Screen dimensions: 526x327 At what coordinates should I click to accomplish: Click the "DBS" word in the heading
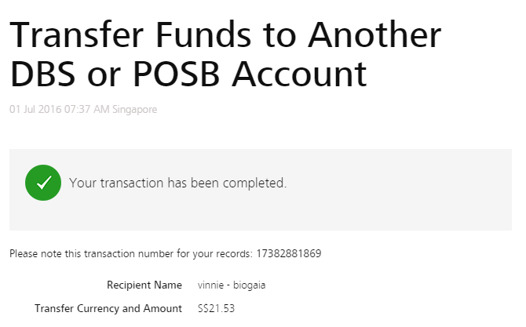pyautogui.click(x=42, y=74)
